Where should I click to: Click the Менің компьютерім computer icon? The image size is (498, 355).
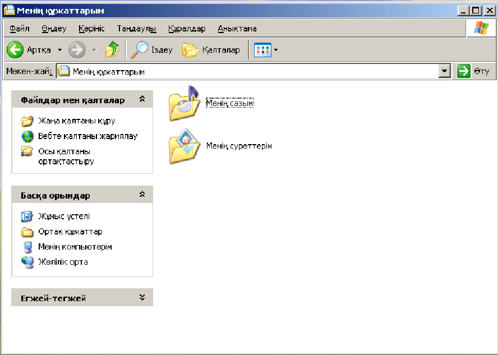coord(27,247)
